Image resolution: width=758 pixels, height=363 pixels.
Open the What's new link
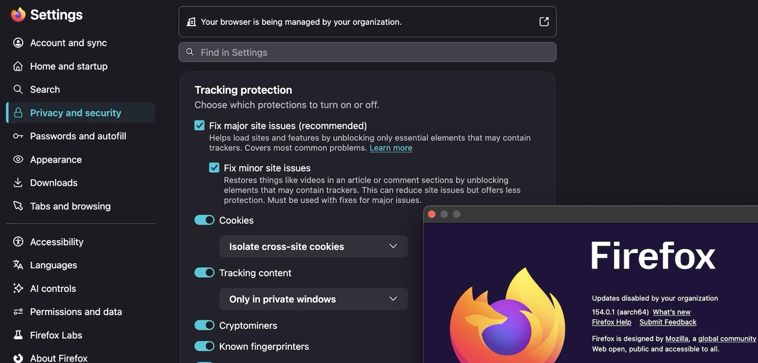[672, 312]
